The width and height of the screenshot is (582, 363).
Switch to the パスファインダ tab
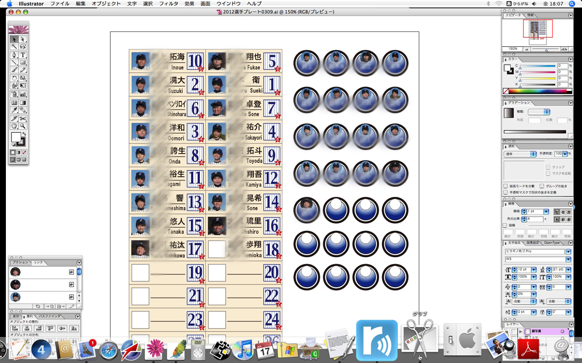[50, 316]
